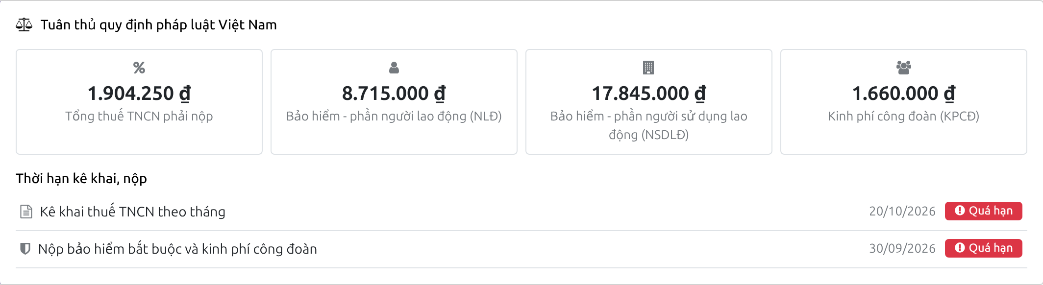Click the 1.660.000 đ union fee amount
Image resolution: width=1043 pixels, height=285 pixels.
(x=904, y=93)
